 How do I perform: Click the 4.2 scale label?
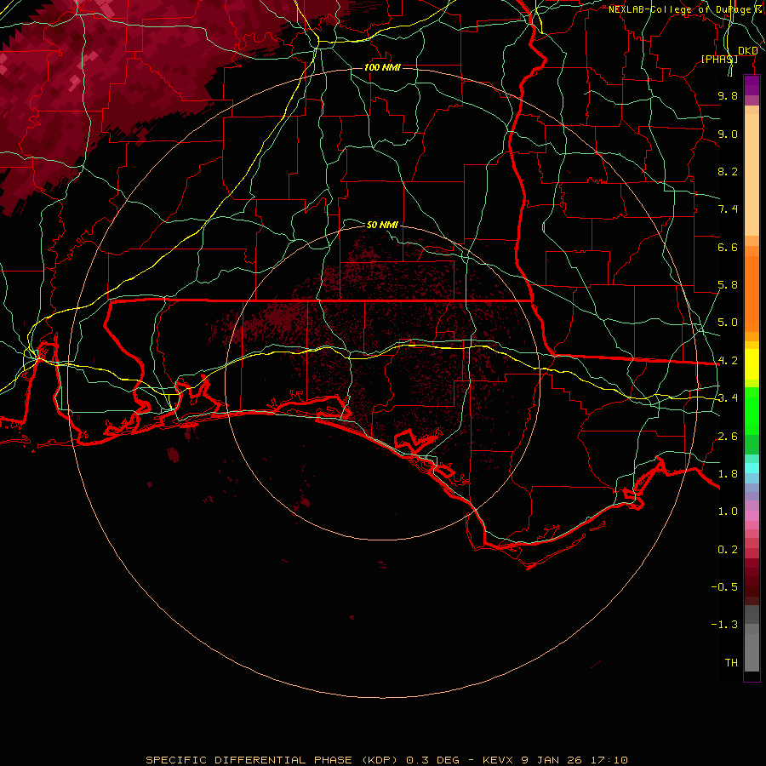point(728,361)
